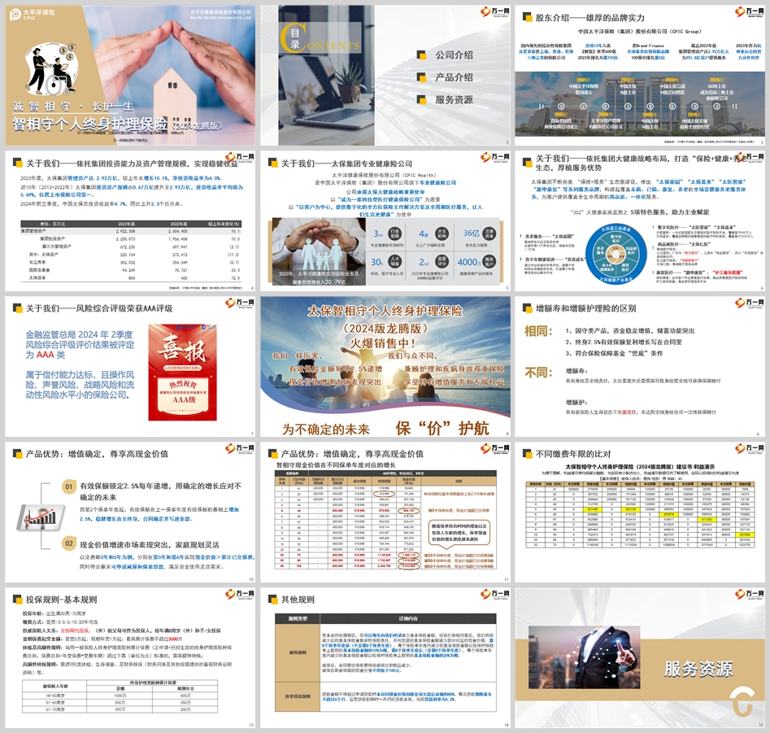Click the 4000万 statistic tile
The width and height of the screenshot is (770, 733).
point(476,265)
